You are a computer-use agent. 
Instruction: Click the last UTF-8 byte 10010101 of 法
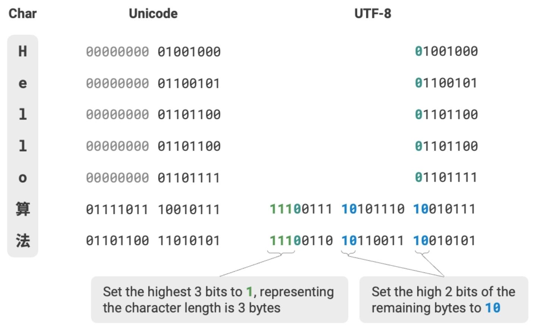coord(445,241)
